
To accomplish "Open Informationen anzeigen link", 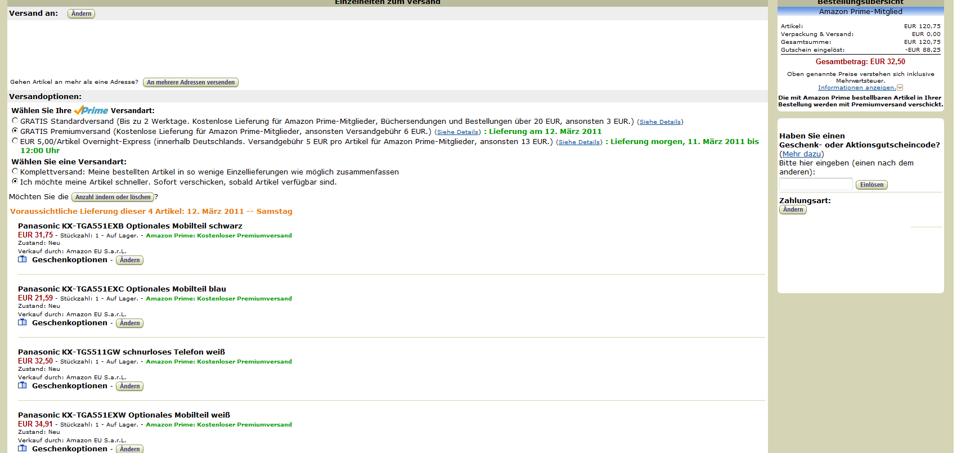I will pyautogui.click(x=856, y=88).
